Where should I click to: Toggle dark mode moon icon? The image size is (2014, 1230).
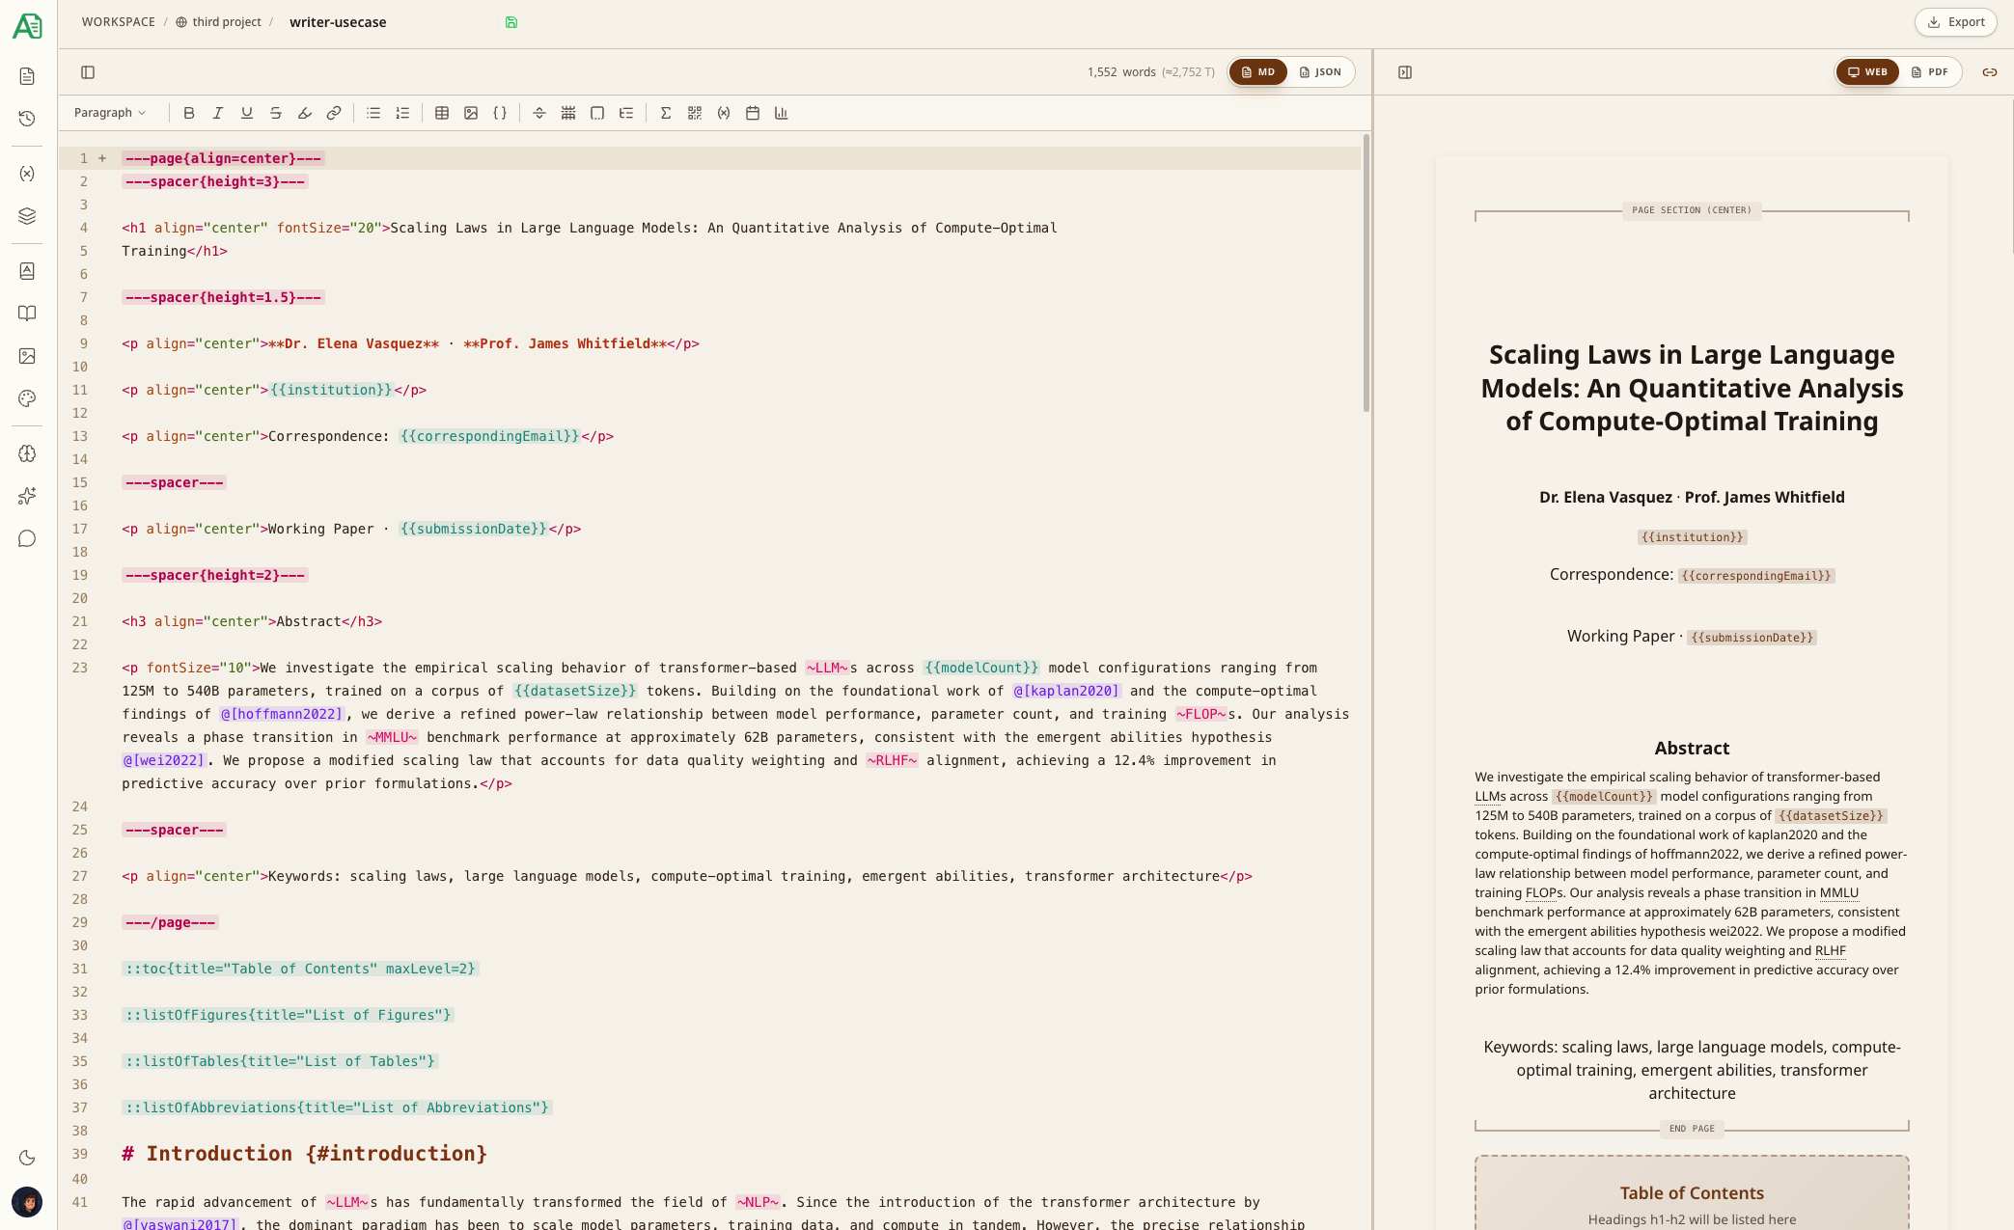(27, 1158)
